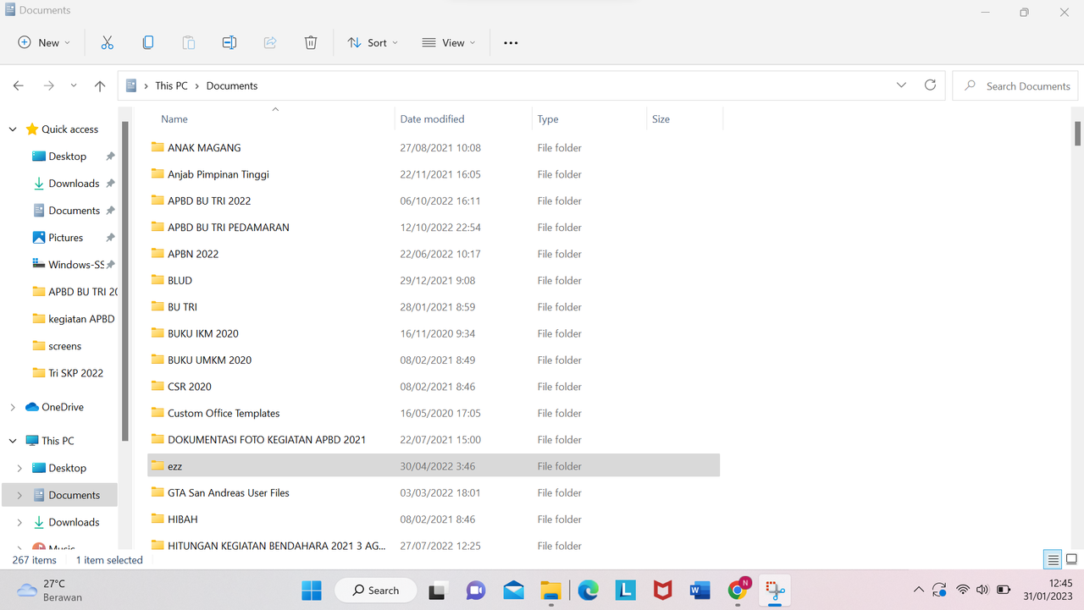Click the Rename icon in toolbar
This screenshot has width=1084, height=610.
point(230,42)
